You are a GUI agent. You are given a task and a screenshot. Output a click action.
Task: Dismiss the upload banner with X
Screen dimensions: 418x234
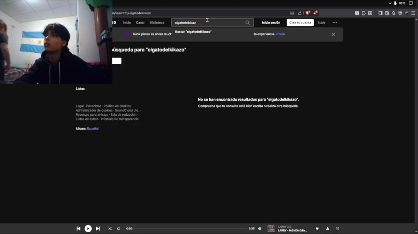[x=333, y=34]
